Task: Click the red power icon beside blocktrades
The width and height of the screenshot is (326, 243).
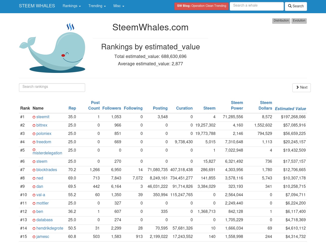Action: [34, 170]
